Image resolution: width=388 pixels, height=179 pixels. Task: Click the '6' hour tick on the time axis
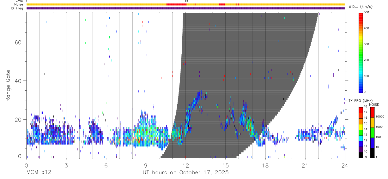point(106,165)
